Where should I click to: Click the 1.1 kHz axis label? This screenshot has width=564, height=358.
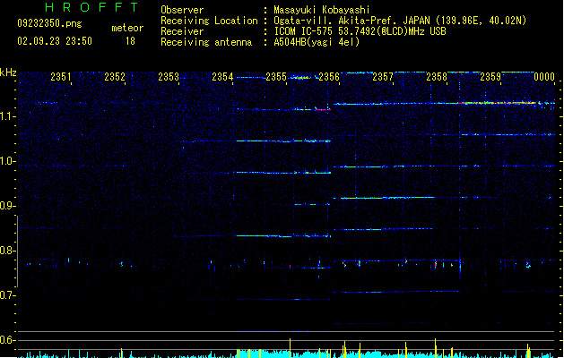pos(7,116)
